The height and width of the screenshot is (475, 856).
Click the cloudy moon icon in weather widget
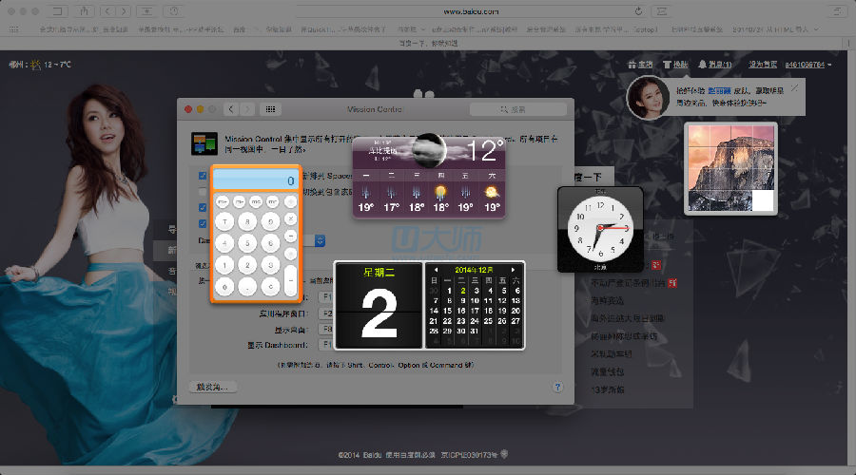coord(428,148)
